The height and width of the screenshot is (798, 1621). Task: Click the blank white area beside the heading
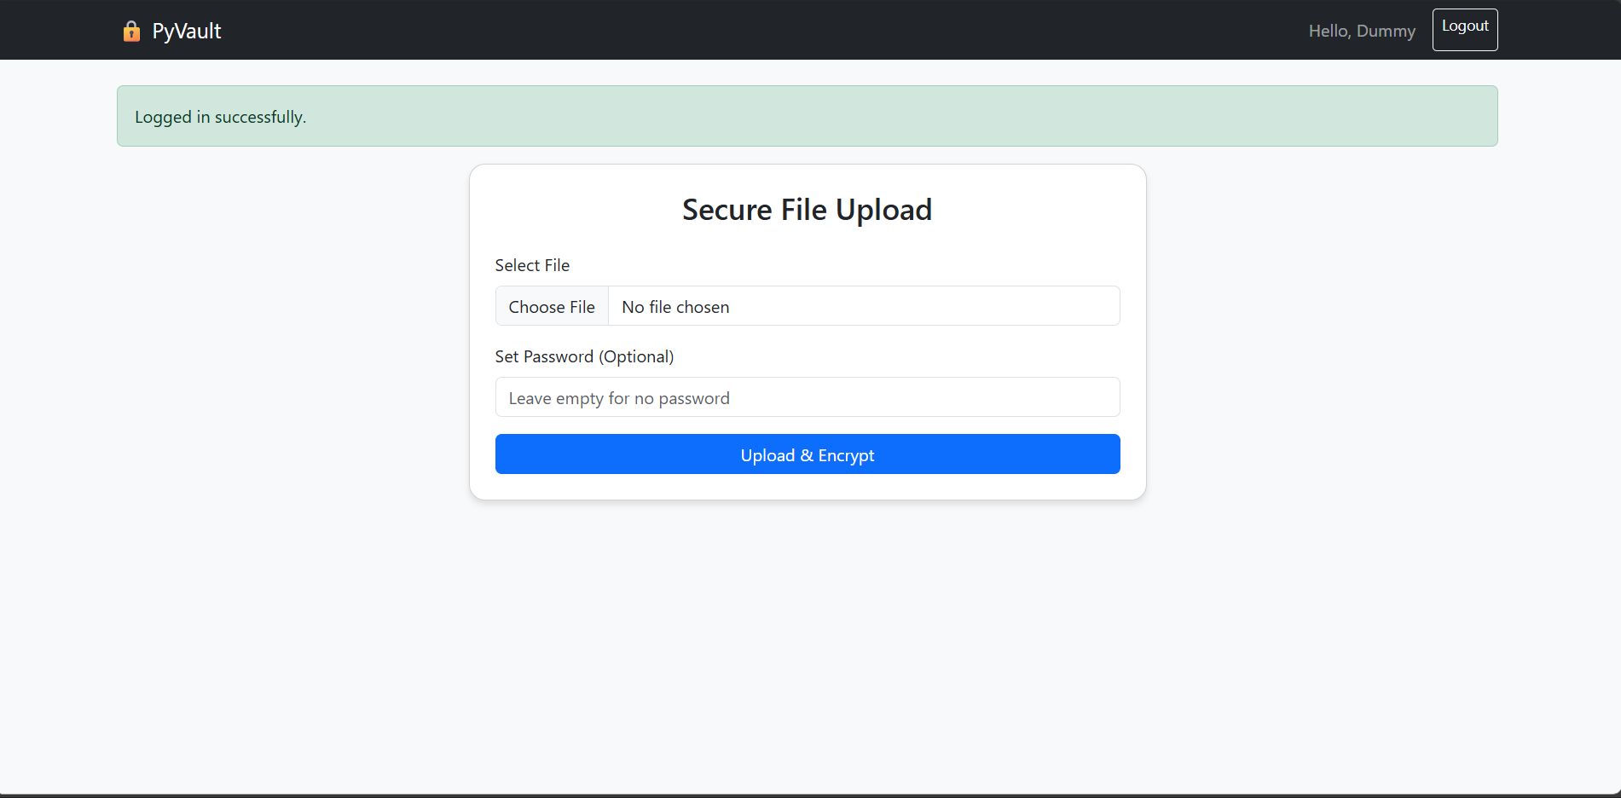tap(1040, 210)
